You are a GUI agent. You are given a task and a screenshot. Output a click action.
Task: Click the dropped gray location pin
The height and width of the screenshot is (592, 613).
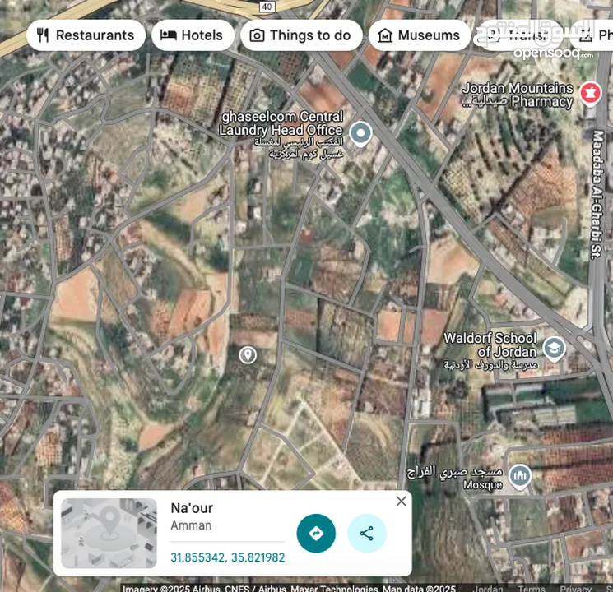[248, 355]
